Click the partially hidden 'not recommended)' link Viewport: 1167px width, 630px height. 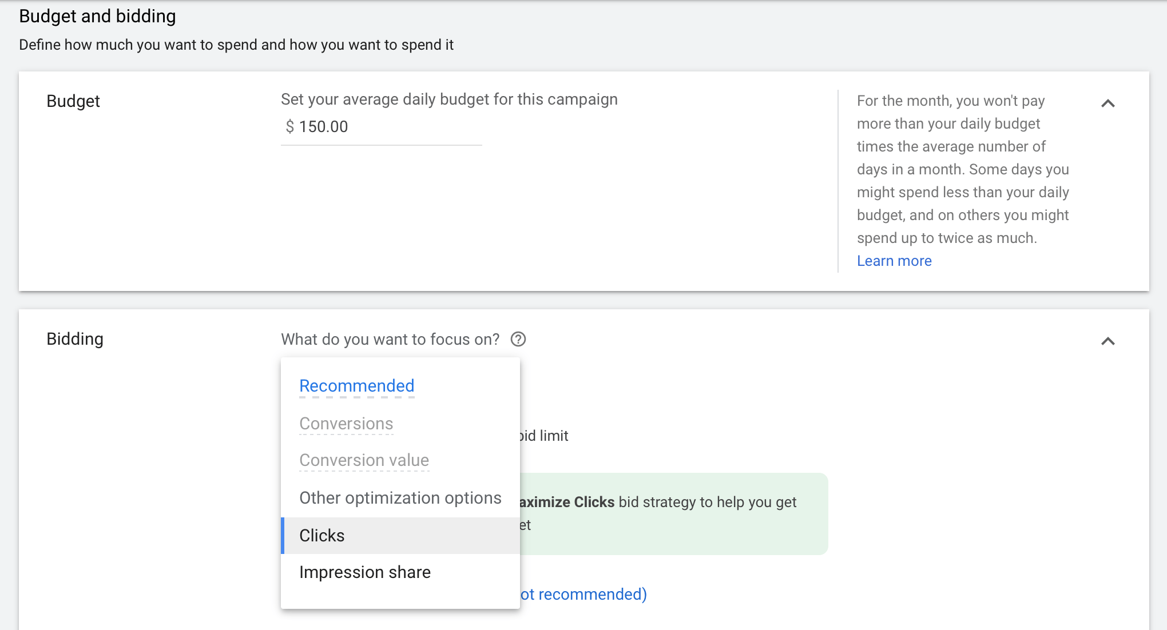[x=583, y=595]
